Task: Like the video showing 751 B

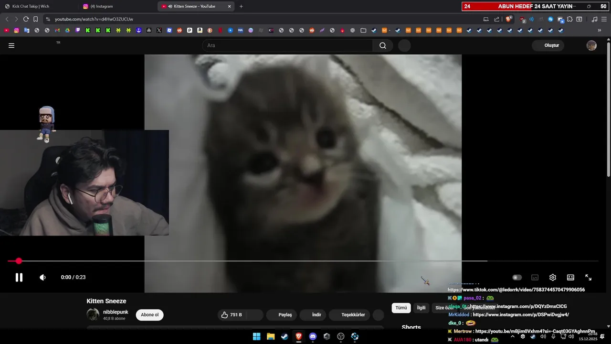Action: click(232, 315)
